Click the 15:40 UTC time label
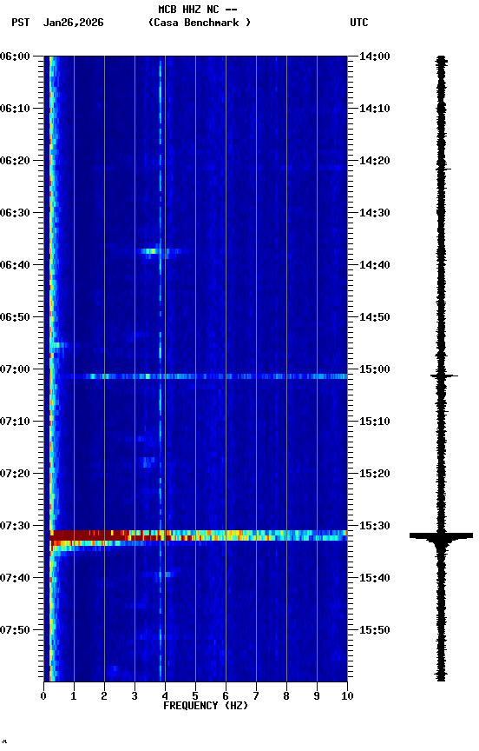 coord(375,579)
